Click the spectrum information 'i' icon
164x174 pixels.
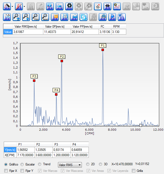click(x=50, y=6)
